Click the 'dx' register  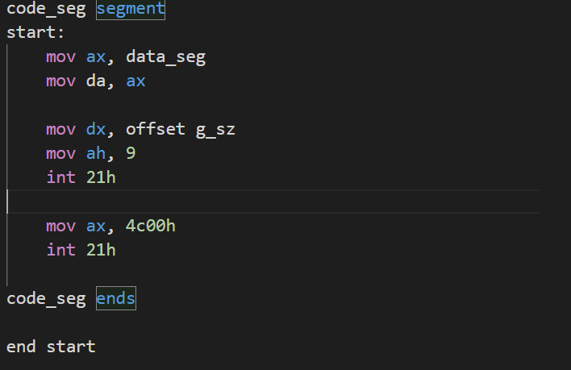96,129
